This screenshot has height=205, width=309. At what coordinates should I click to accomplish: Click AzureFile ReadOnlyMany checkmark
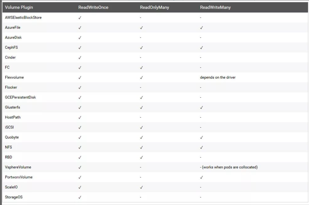pos(141,28)
